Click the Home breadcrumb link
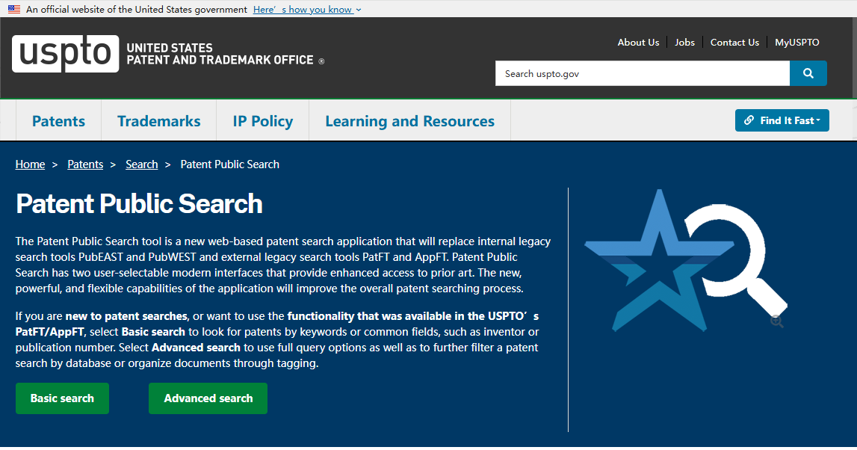This screenshot has height=450, width=857. 30,164
